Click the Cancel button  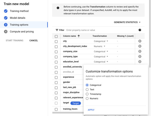coord(34,40)
